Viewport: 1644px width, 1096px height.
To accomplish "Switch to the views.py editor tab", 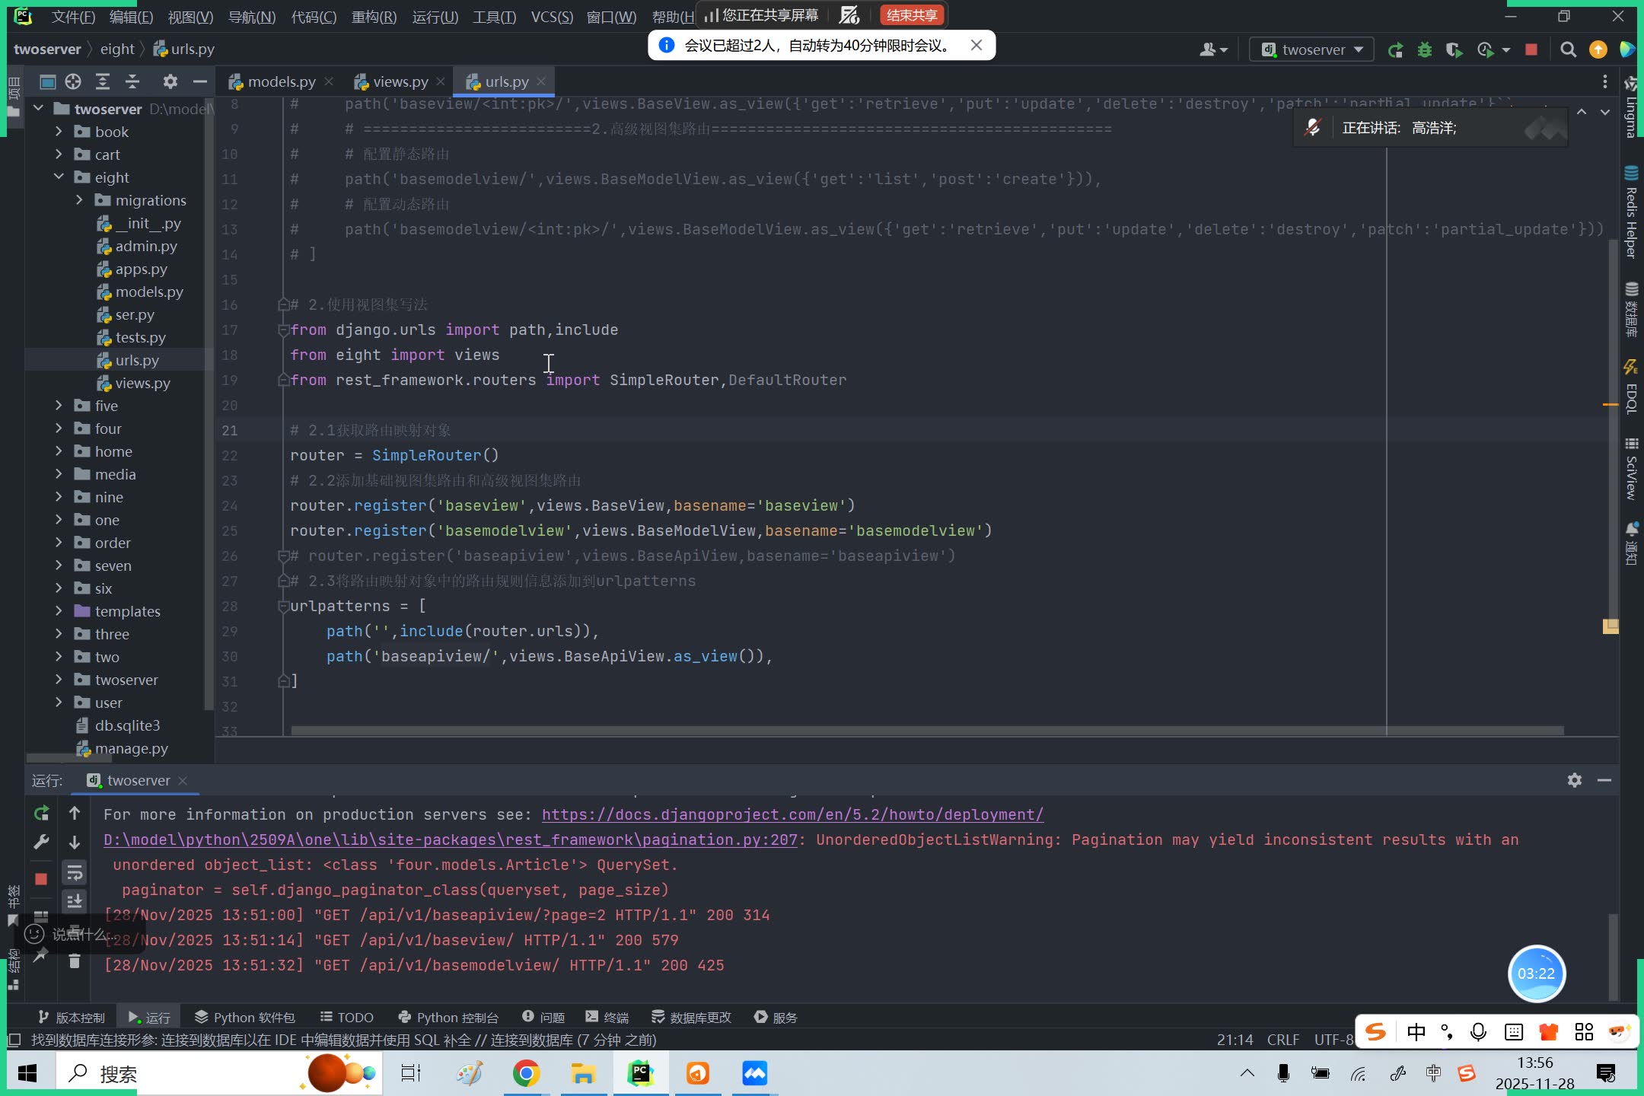I will coord(400,81).
